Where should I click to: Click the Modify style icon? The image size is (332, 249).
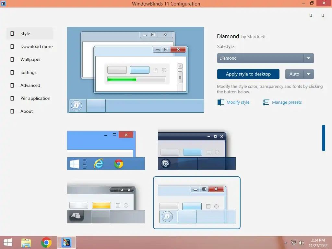point(220,102)
